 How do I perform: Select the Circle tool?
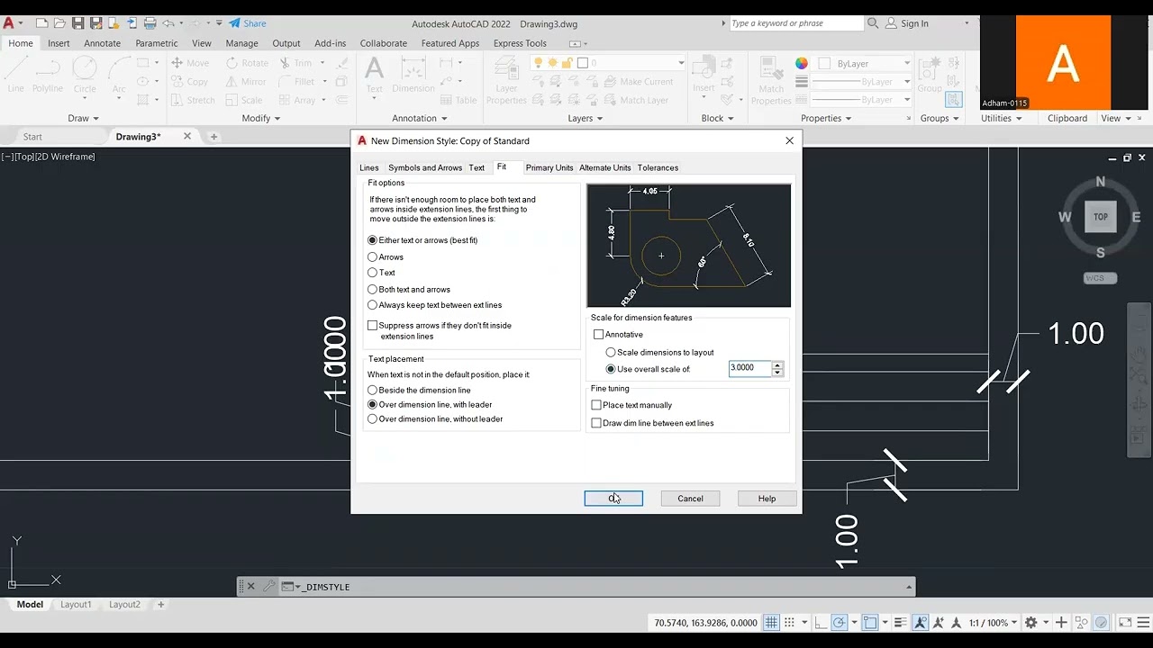tap(85, 74)
